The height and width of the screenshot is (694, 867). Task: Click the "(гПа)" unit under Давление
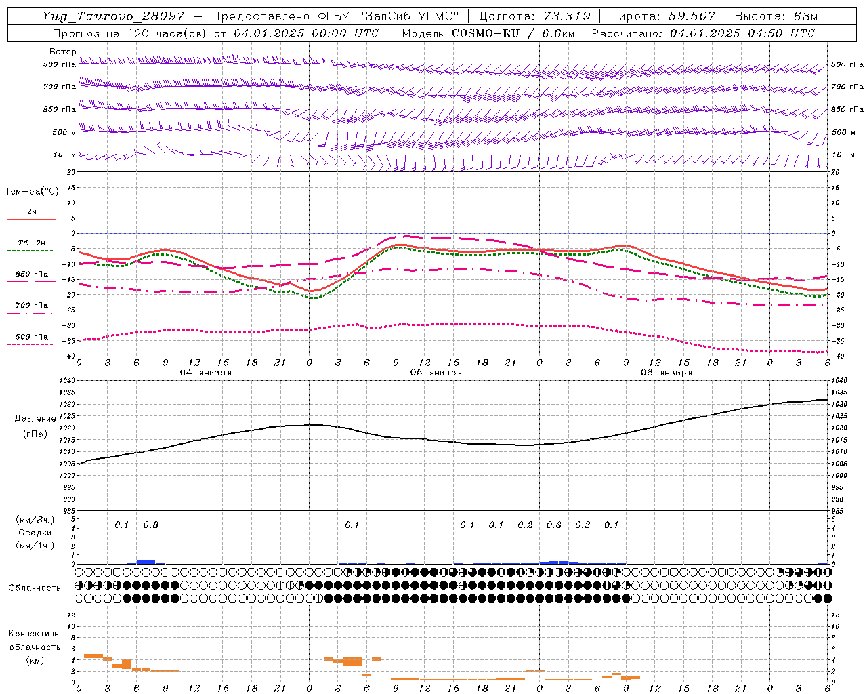tap(35, 434)
